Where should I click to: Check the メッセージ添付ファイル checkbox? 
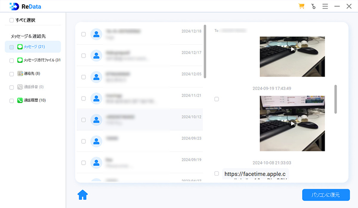coord(11,60)
